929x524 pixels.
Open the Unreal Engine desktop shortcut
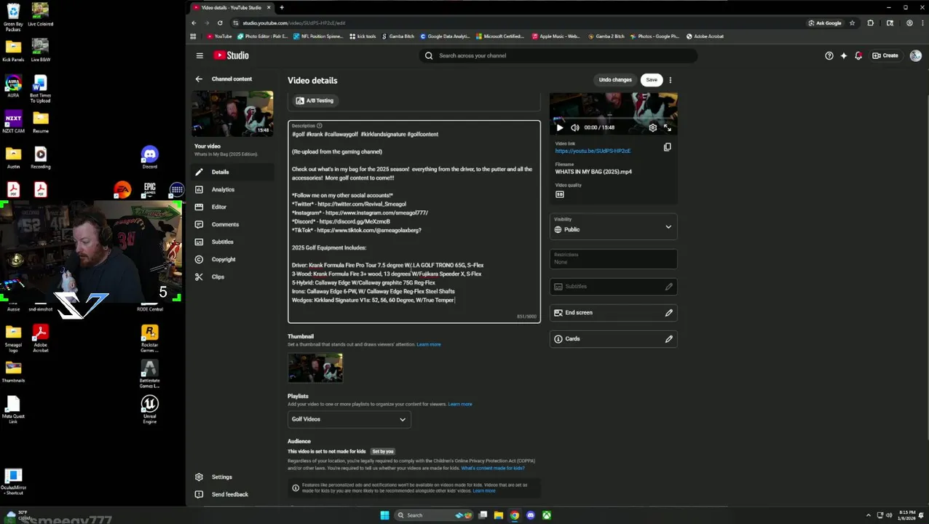pos(149,409)
